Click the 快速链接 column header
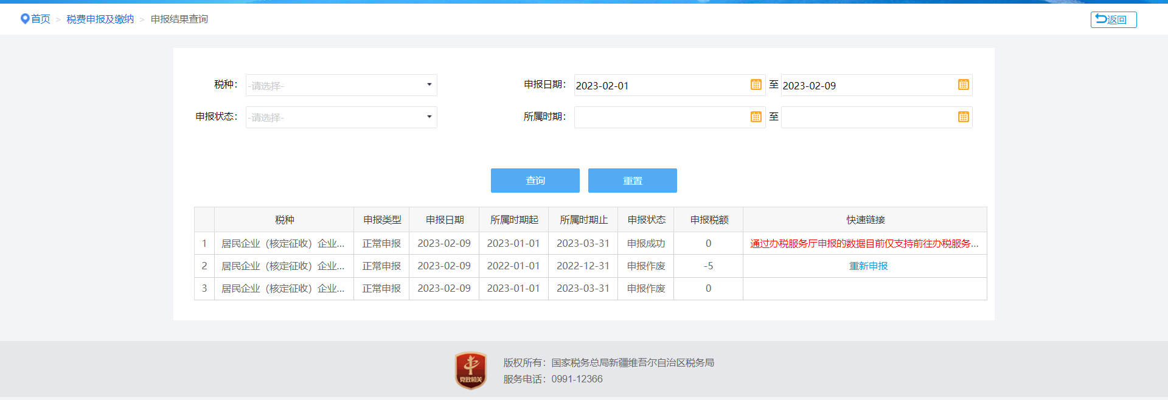 click(x=865, y=219)
